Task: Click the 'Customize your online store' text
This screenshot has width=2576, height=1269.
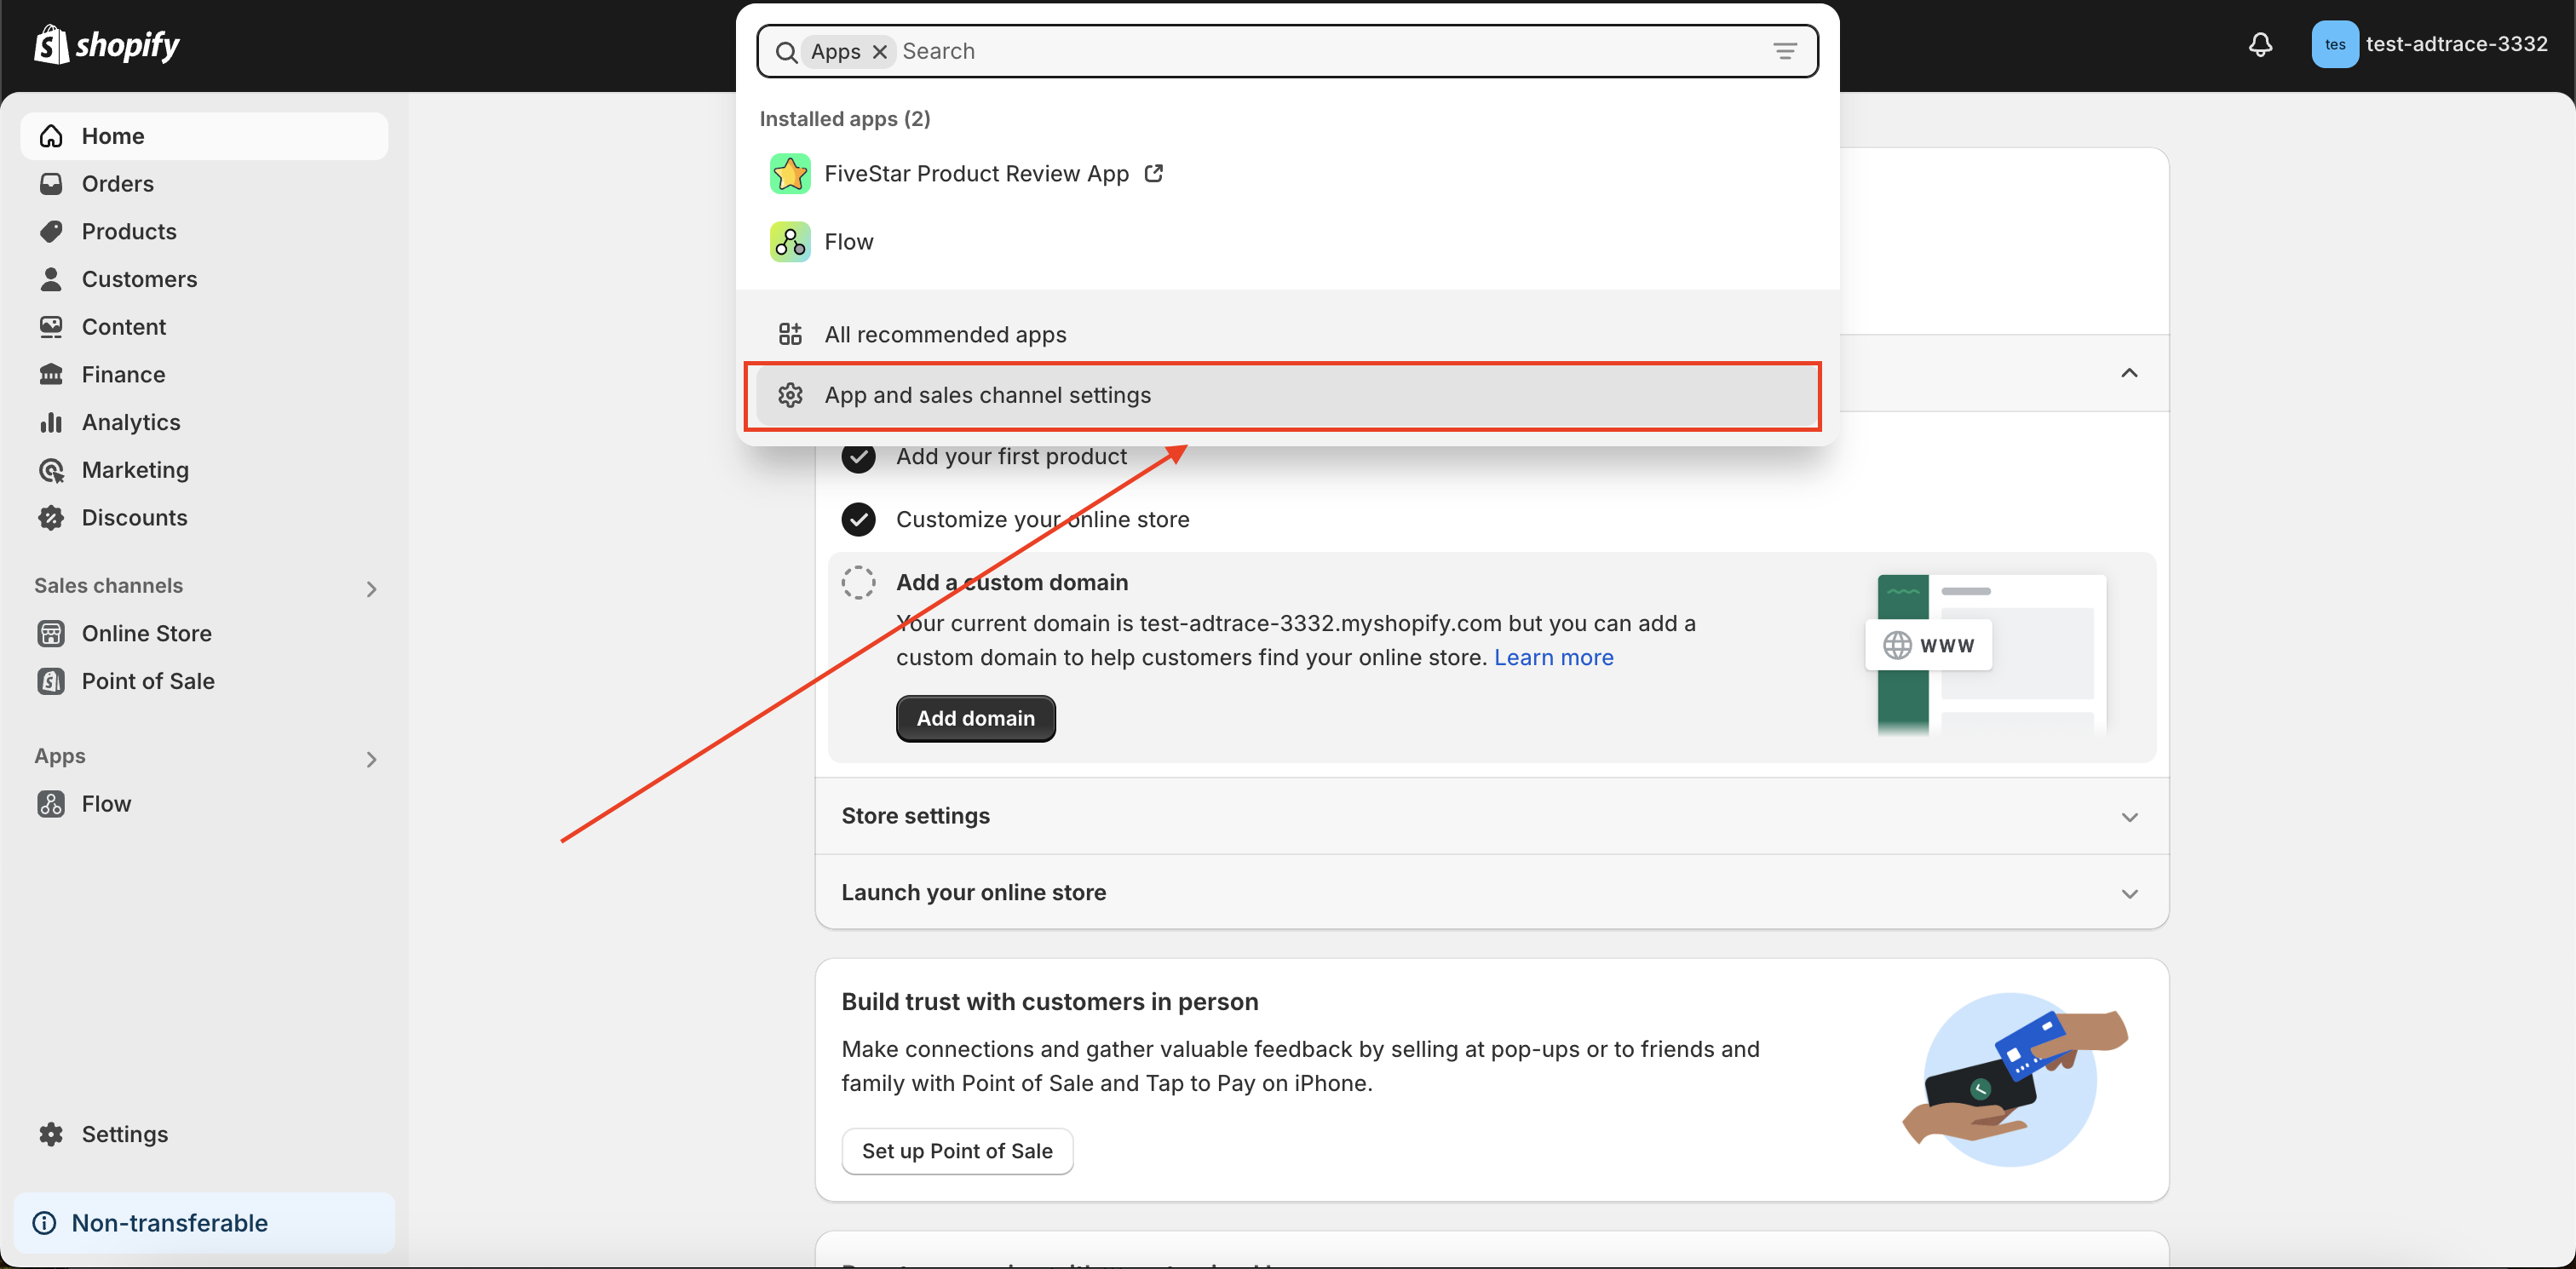Action: click(x=1042, y=519)
